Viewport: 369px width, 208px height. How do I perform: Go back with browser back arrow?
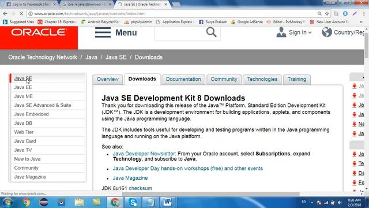[5, 14]
